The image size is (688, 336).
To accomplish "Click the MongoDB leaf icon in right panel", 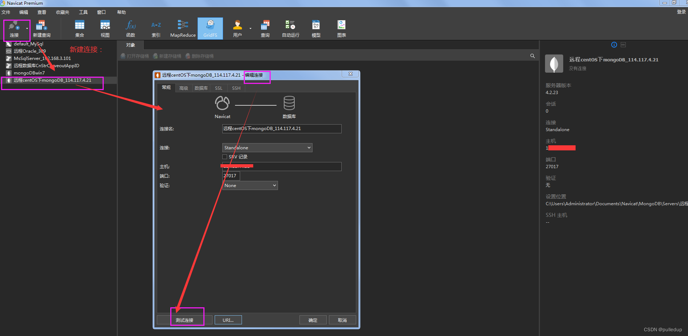I will (x=554, y=64).
